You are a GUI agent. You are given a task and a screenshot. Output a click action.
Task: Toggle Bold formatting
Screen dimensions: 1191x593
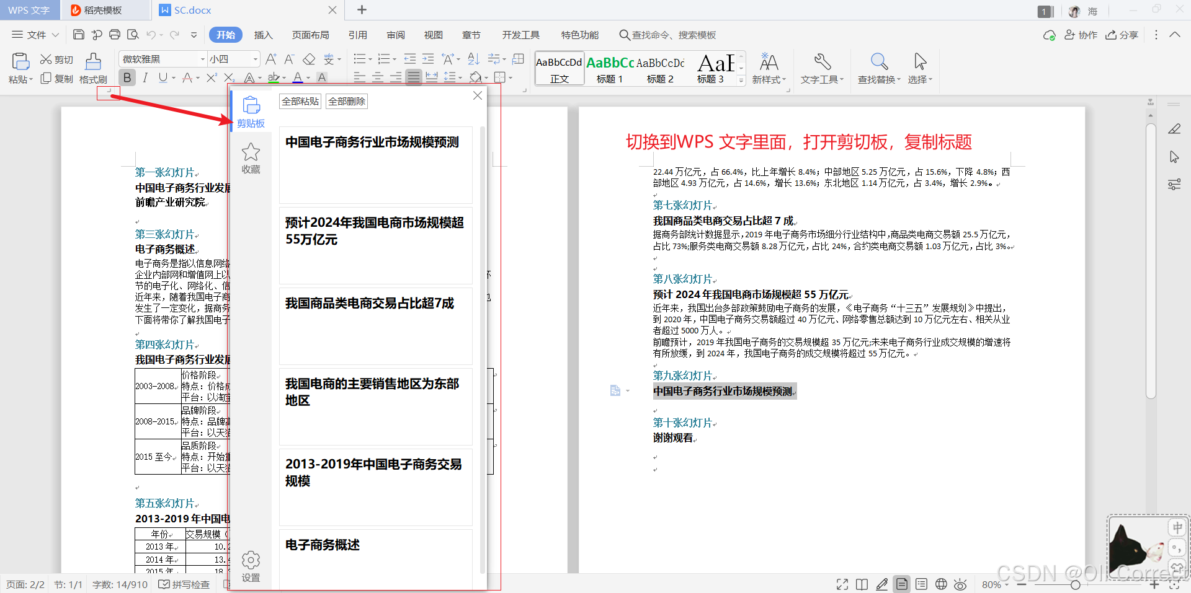tap(127, 77)
